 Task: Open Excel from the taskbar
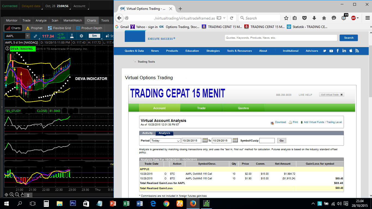pyautogui.click(x=126, y=203)
